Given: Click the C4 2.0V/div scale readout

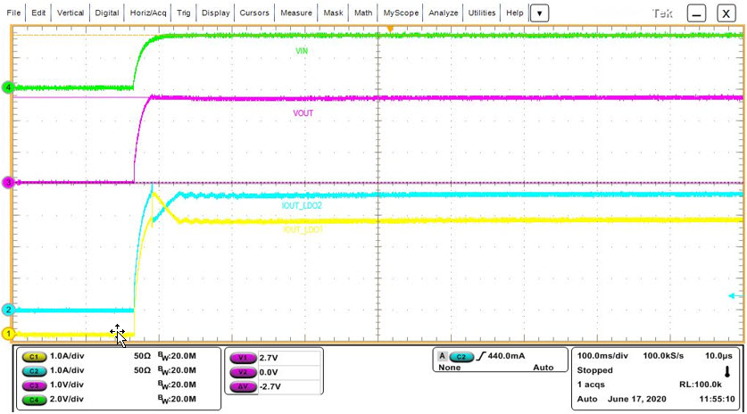Looking at the screenshot, I should [x=67, y=399].
